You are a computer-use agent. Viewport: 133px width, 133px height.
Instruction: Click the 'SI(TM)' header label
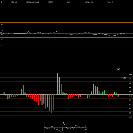[x=51, y=2]
